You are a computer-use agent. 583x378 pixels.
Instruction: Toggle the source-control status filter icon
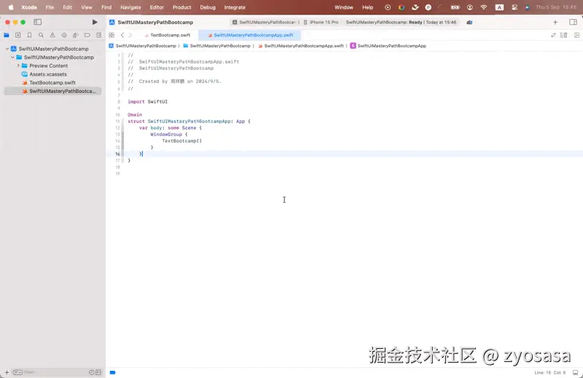pos(98,372)
